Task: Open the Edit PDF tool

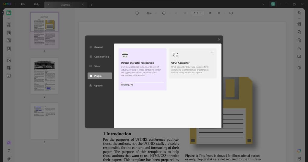Action: tap(9, 32)
